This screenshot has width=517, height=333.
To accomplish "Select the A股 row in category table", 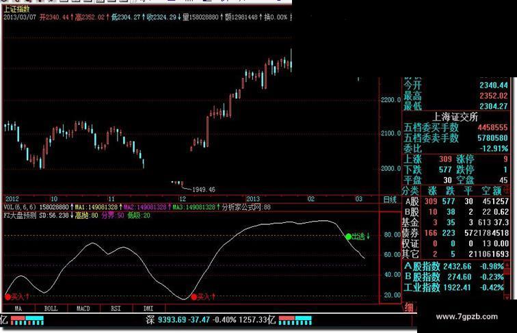I will click(456, 202).
